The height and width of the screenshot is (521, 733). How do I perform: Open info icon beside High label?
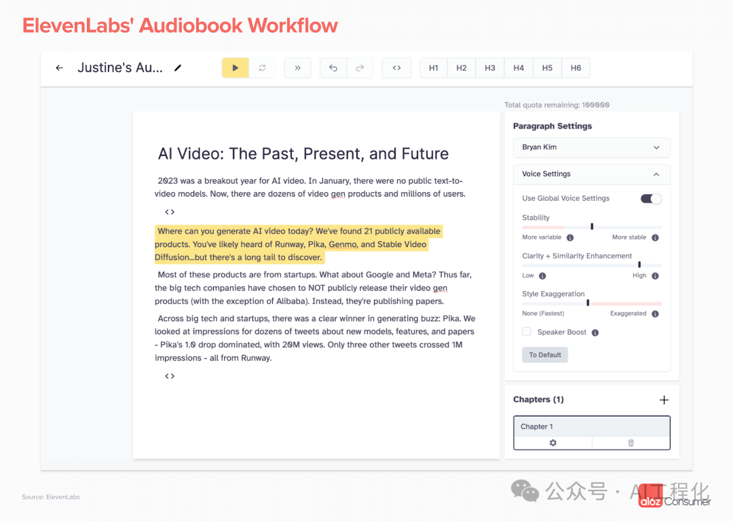[x=656, y=275]
